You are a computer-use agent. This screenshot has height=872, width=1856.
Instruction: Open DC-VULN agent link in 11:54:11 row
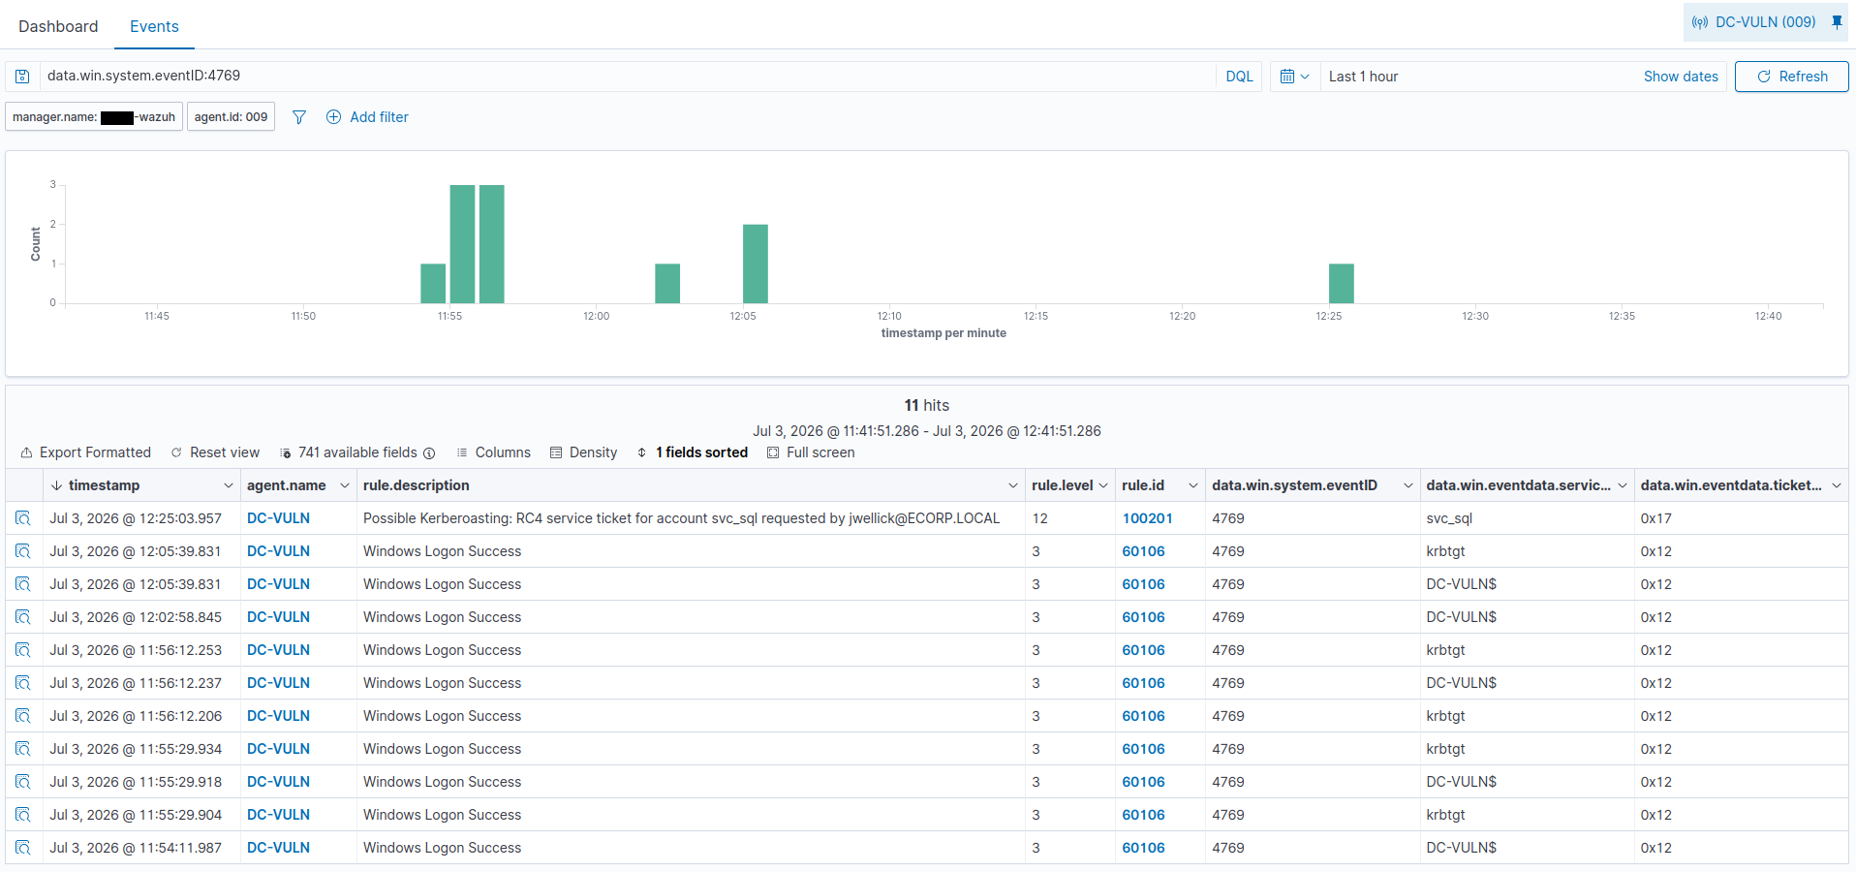(278, 848)
